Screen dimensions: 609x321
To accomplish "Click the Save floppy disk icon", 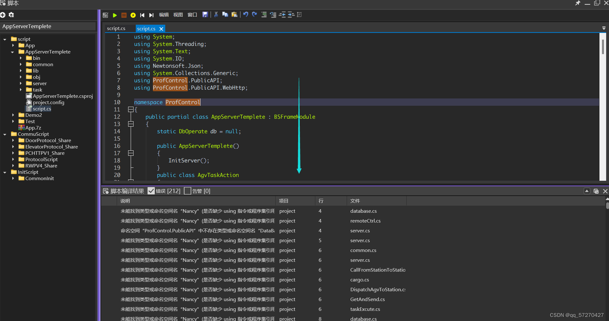I will click(x=205, y=15).
